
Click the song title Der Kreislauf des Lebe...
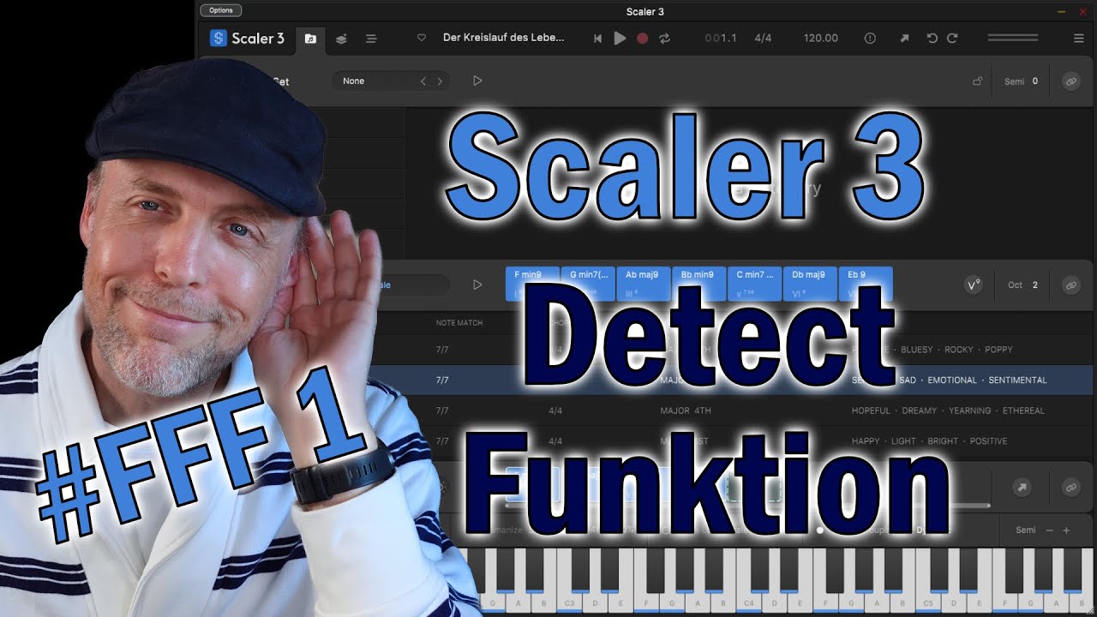tap(503, 38)
